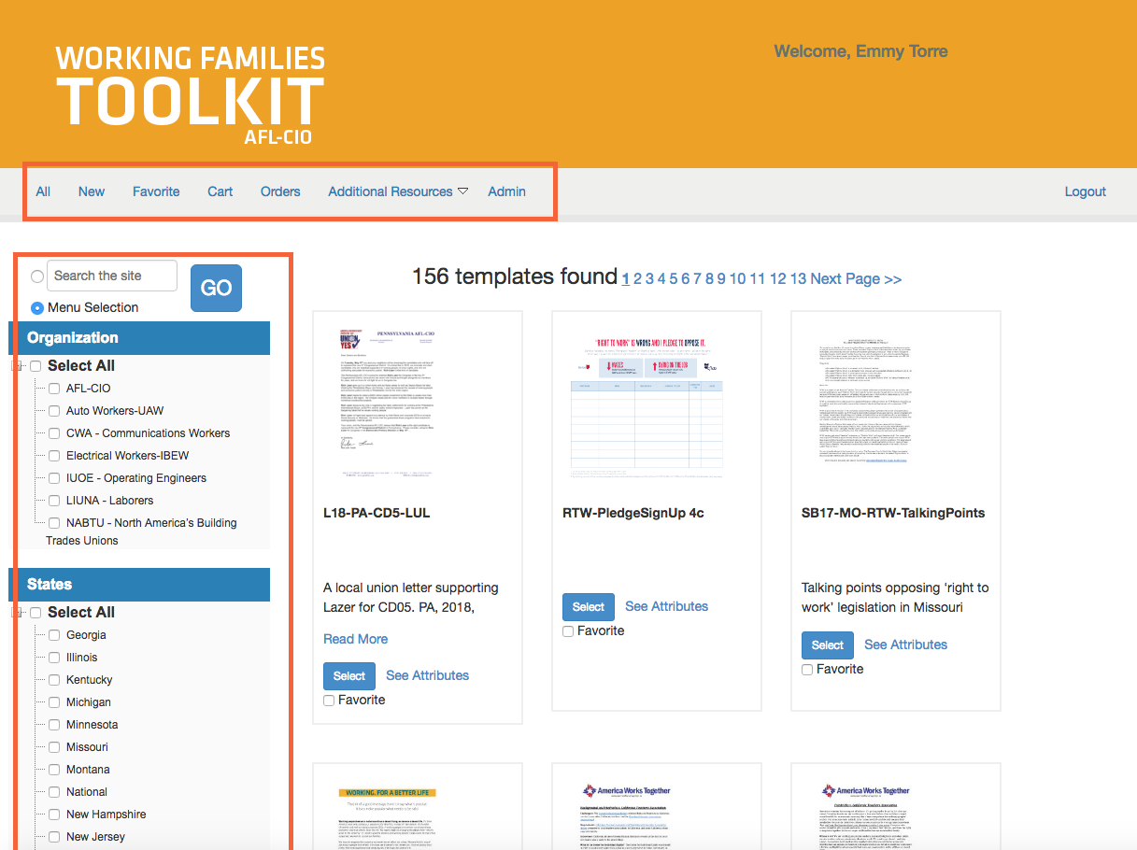Click the GO search button

click(x=216, y=288)
